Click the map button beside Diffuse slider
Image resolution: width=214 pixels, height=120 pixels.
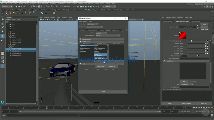pyautogui.click(x=207, y=43)
